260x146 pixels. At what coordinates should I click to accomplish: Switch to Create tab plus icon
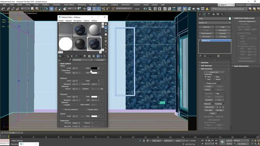pyautogui.click(x=200, y=15)
